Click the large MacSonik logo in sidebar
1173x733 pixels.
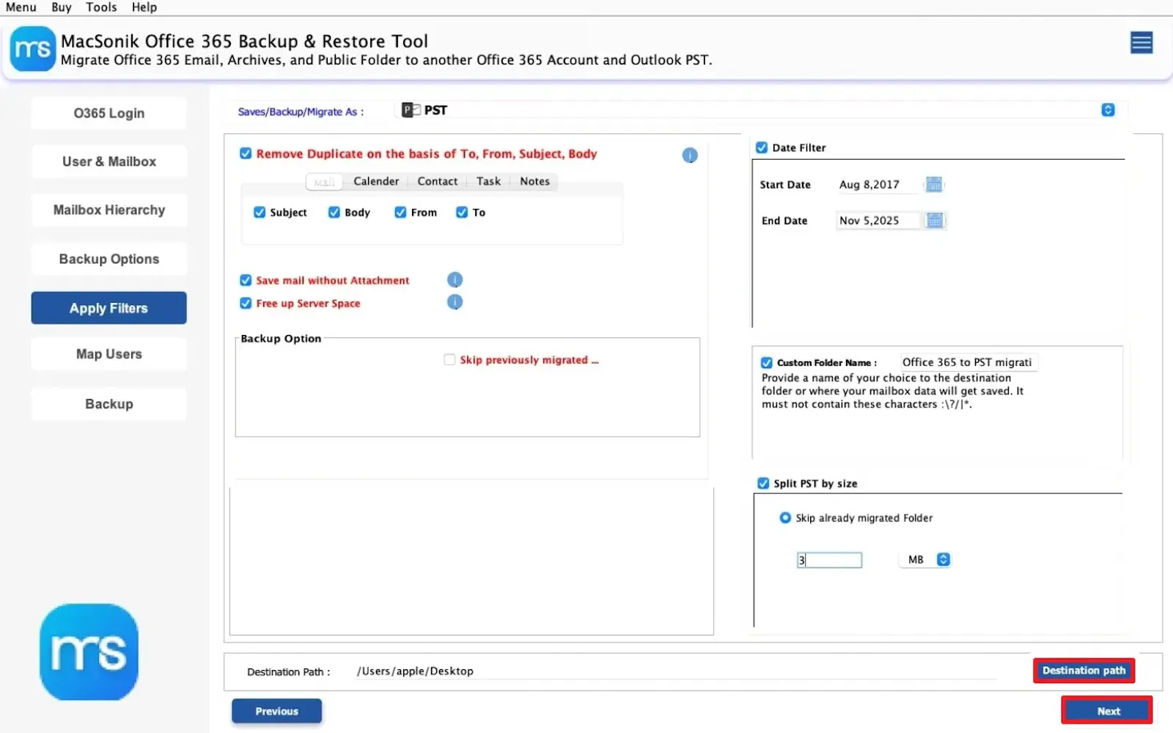(89, 652)
